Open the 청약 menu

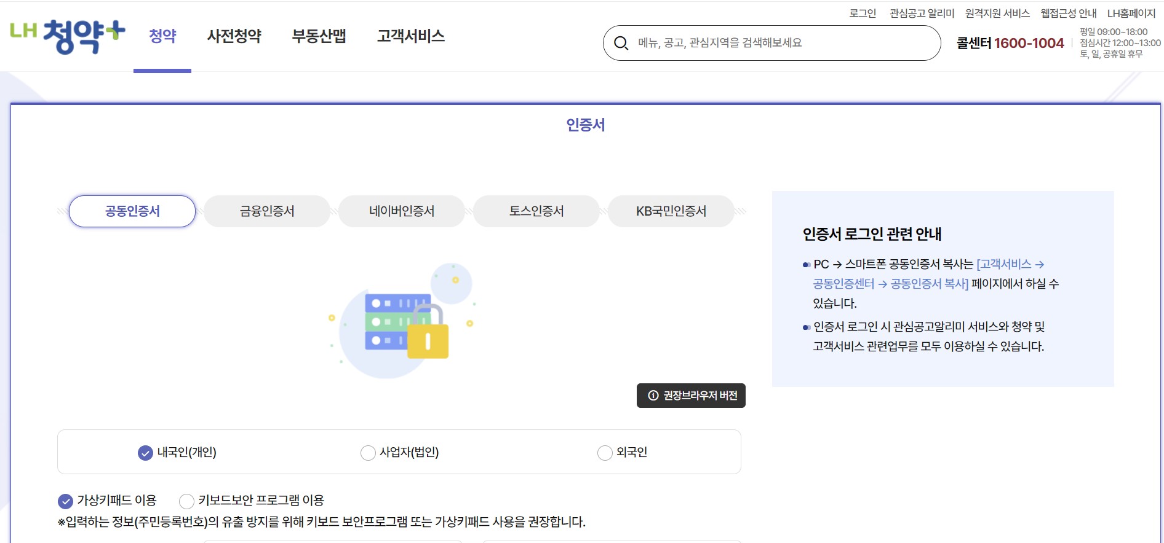click(x=162, y=36)
